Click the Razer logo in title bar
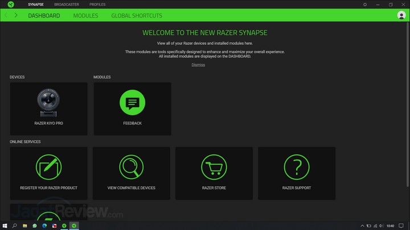This screenshot has height=230, width=410. point(10,5)
